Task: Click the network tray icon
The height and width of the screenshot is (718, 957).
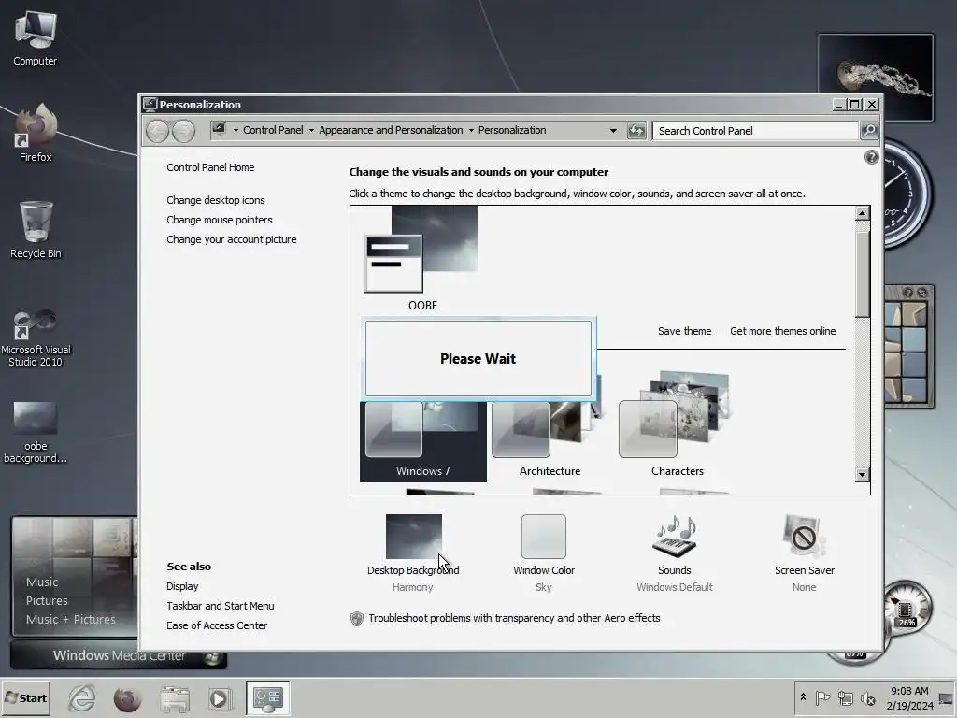Action: coord(845,697)
